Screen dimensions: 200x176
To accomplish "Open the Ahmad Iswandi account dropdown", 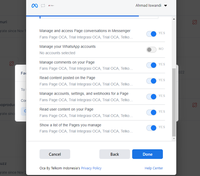I will coord(151,6).
